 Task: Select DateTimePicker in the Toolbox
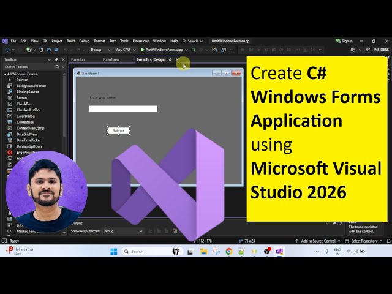coord(29,140)
